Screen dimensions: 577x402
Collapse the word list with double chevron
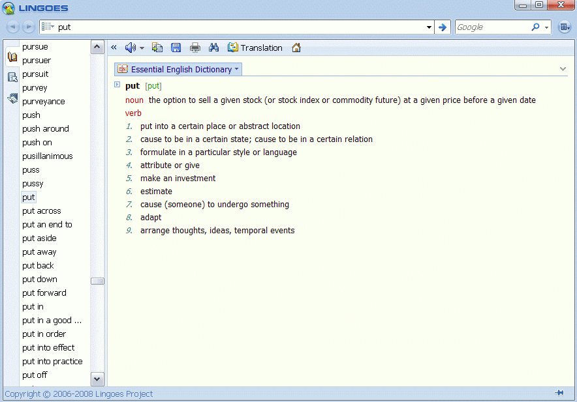point(114,48)
